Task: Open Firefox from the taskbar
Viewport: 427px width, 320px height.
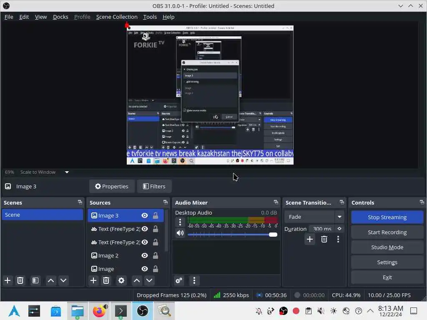Action: 100,311
